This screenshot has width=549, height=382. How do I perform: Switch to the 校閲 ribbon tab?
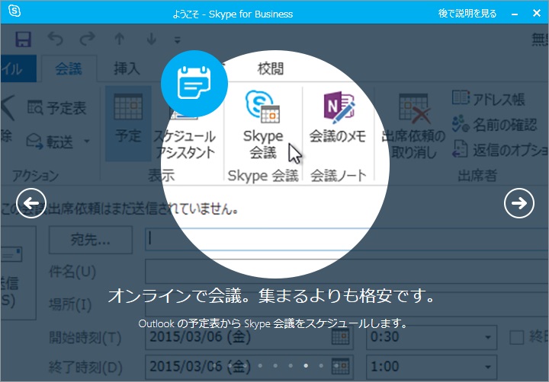click(270, 68)
